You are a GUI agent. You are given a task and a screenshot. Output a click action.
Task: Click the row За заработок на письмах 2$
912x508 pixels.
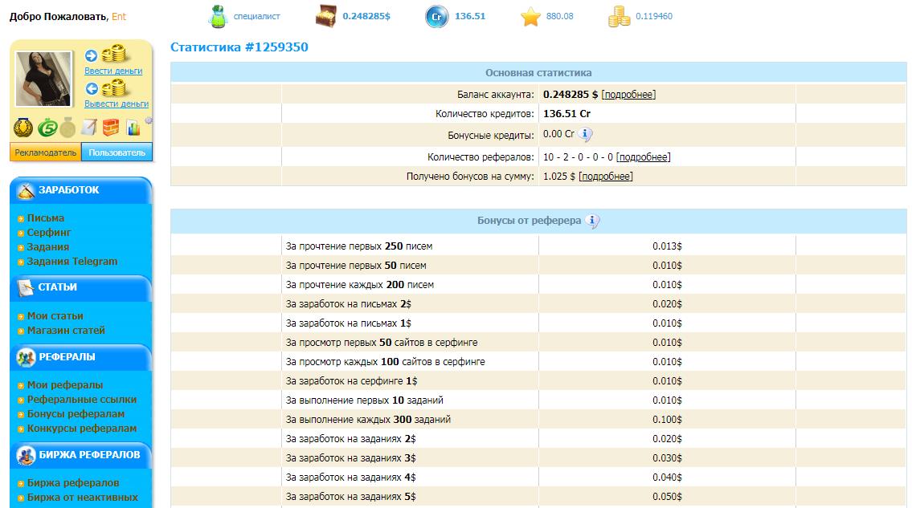tap(538, 304)
